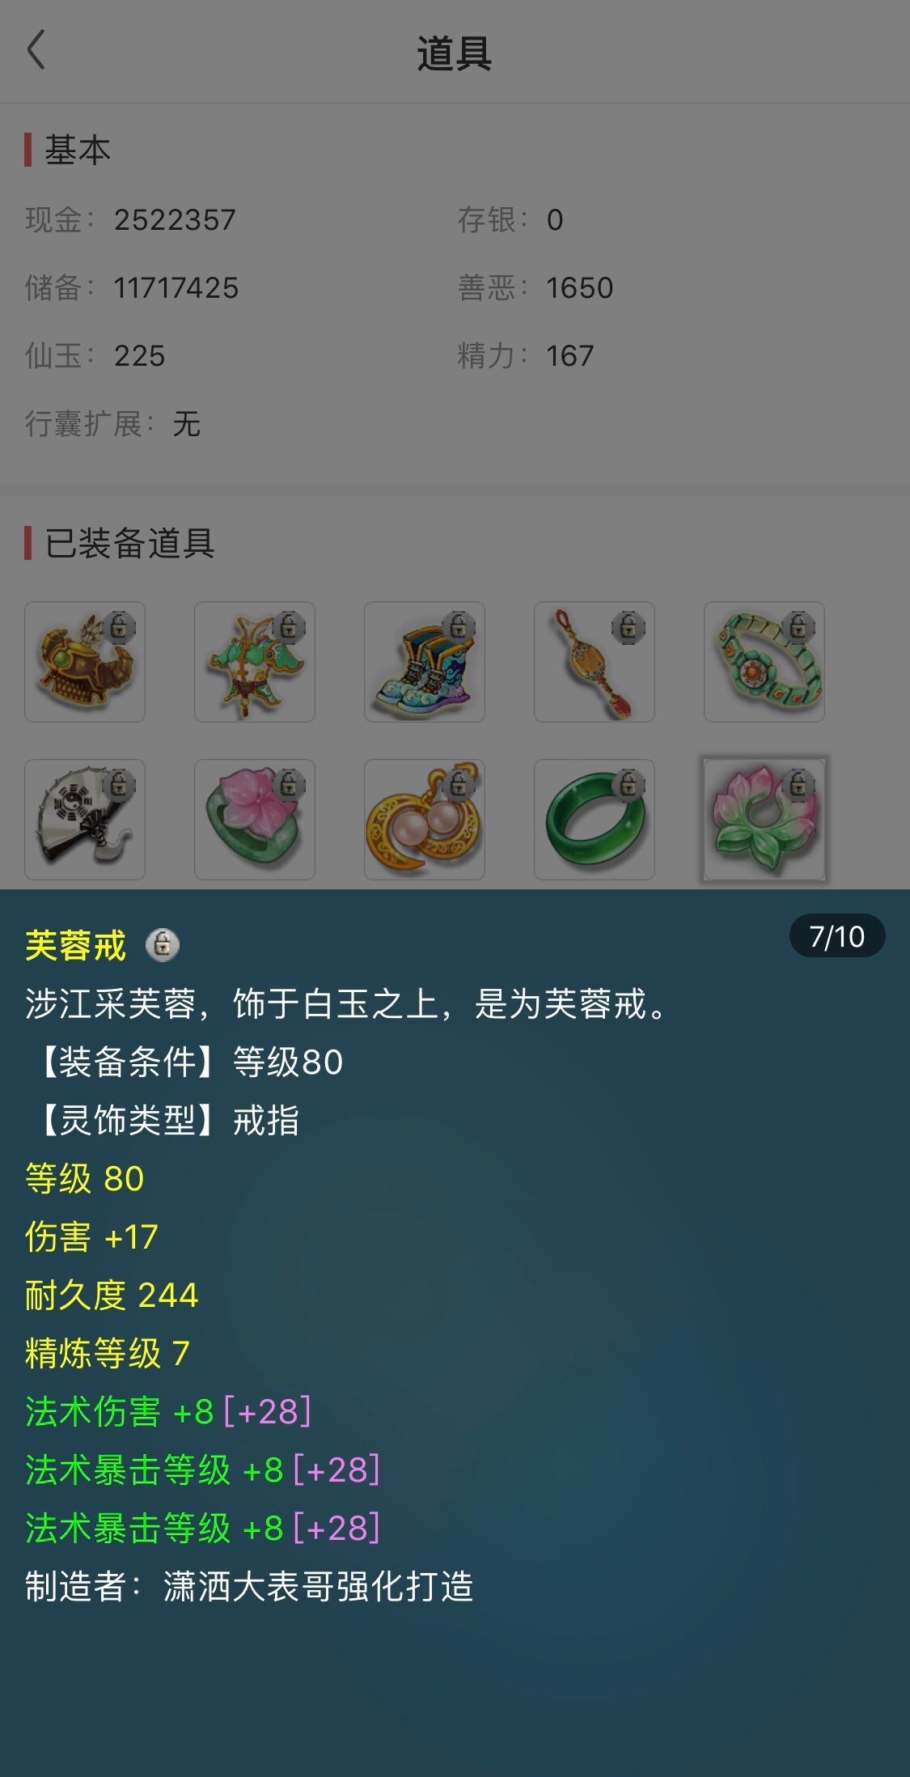This screenshot has height=1777, width=910.
Task: Select the pink flower jade ring
Action: (x=255, y=820)
